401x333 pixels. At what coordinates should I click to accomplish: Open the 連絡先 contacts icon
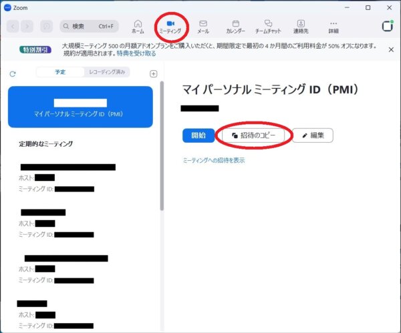coord(301,23)
